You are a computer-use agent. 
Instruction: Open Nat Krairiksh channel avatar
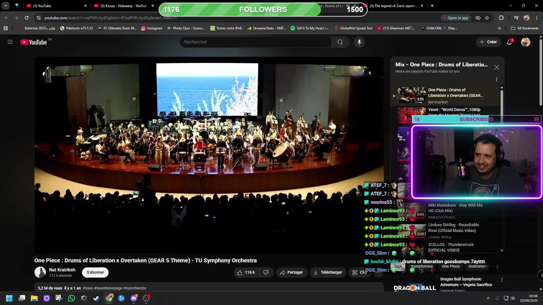pos(40,272)
